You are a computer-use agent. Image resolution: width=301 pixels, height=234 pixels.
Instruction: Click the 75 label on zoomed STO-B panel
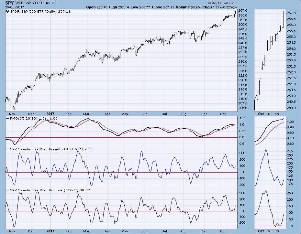[291, 184]
